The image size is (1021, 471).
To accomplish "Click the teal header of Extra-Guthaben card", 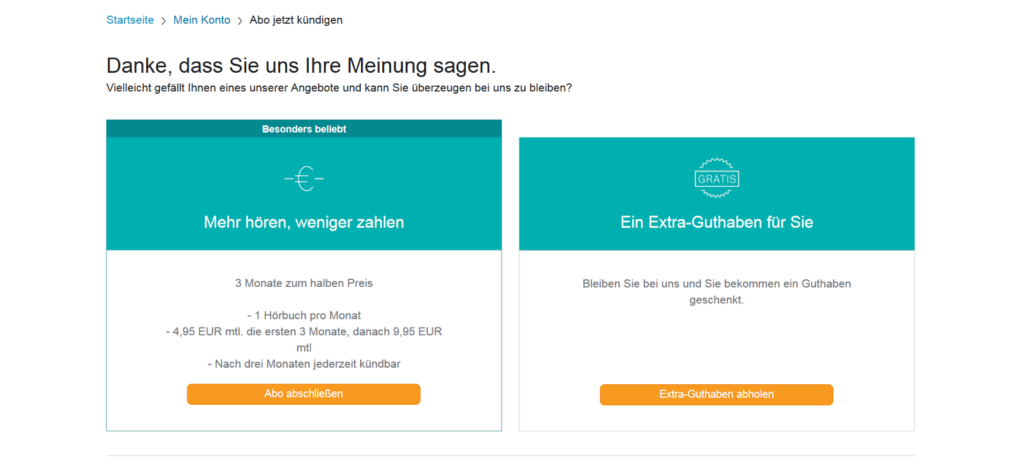I will click(x=717, y=194).
